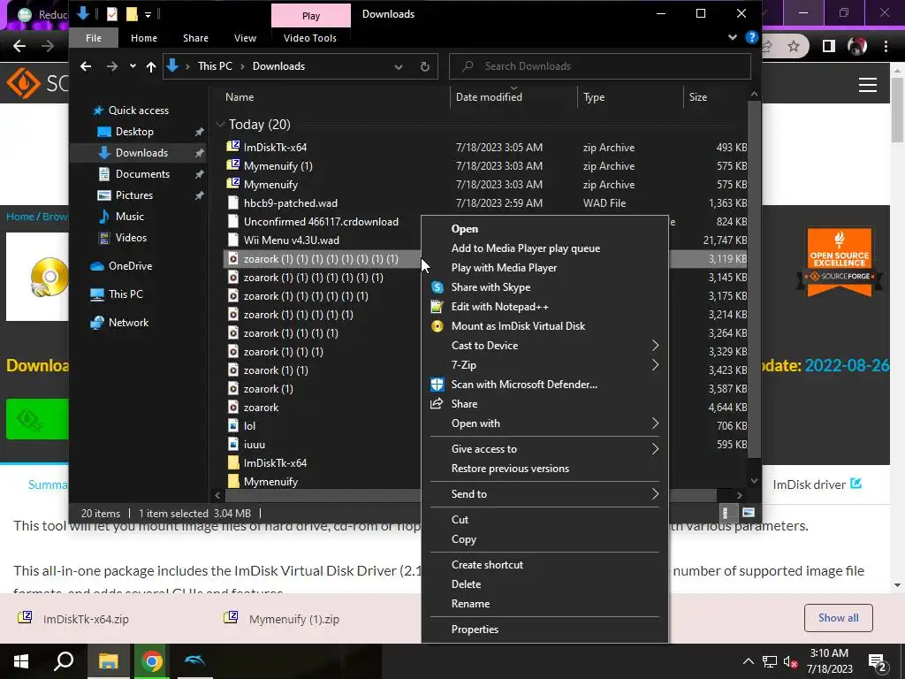Open the File tab in the ribbon
Viewport: 905px width, 679px height.
click(94, 38)
